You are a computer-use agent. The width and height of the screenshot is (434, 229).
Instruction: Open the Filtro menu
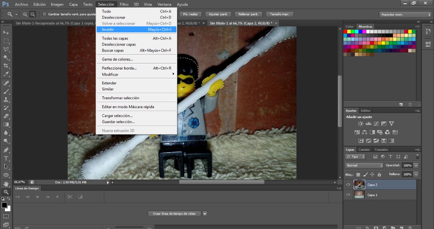[x=124, y=4]
